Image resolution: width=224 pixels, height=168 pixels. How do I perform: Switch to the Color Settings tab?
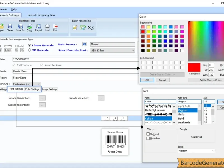(32, 89)
